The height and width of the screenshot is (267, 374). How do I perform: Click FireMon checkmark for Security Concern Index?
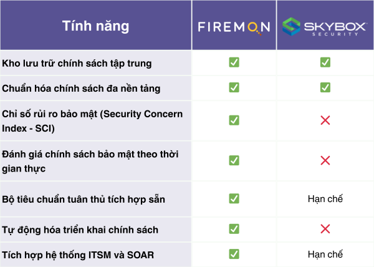[234, 120]
